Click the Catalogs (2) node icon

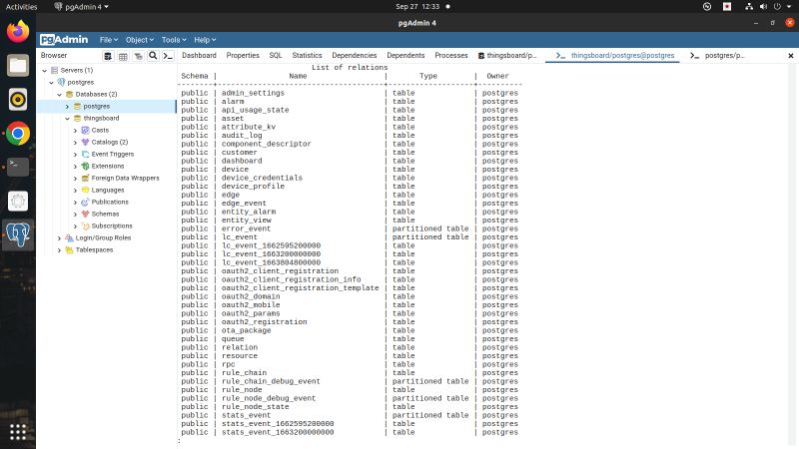pos(85,142)
